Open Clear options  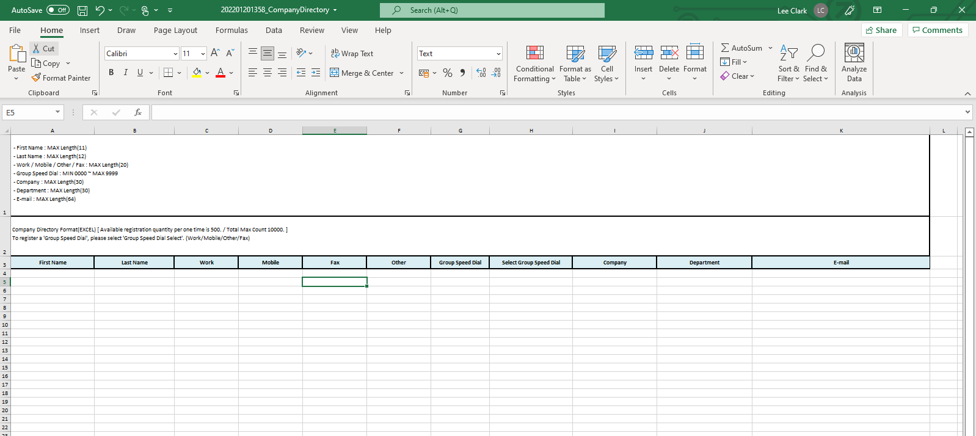[737, 76]
